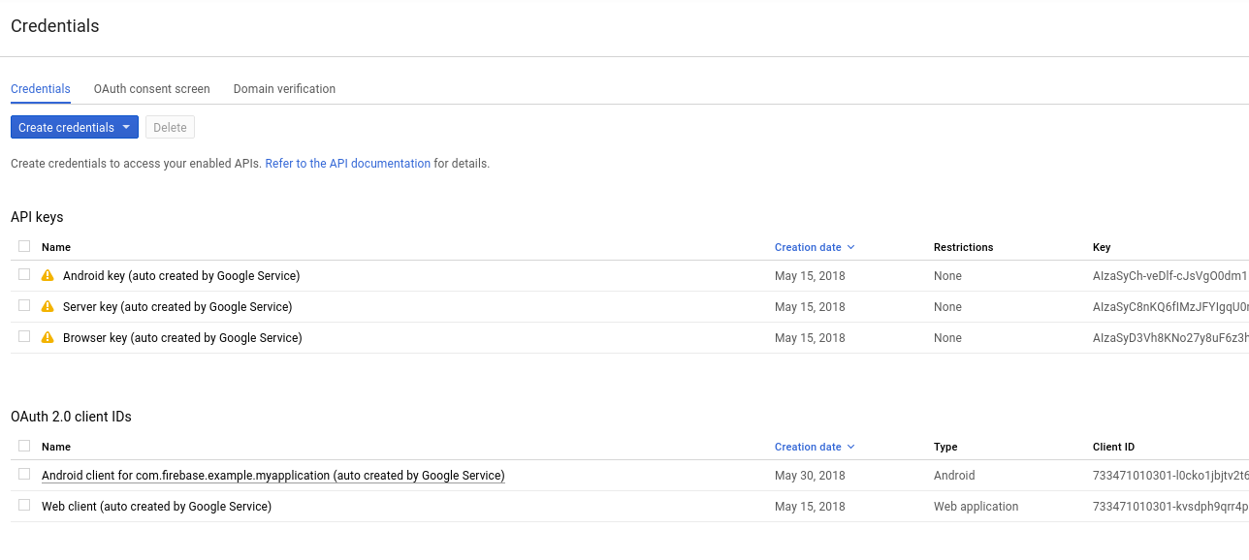Select all OAuth client IDs checkbox
Image resolution: width=1249 pixels, height=560 pixels.
tap(23, 445)
